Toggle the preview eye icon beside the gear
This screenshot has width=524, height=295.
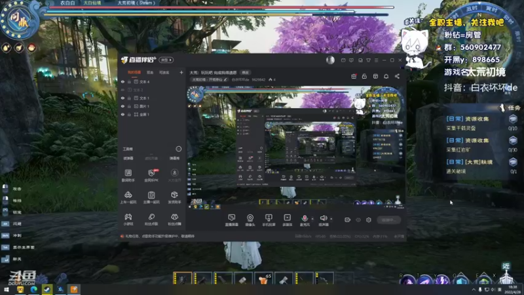(358, 220)
